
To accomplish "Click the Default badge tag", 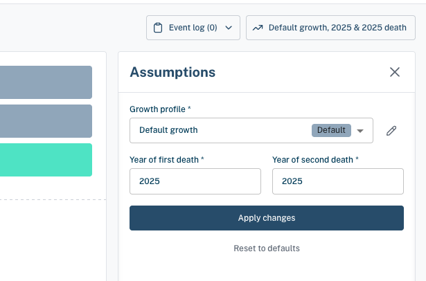I will pos(331,130).
